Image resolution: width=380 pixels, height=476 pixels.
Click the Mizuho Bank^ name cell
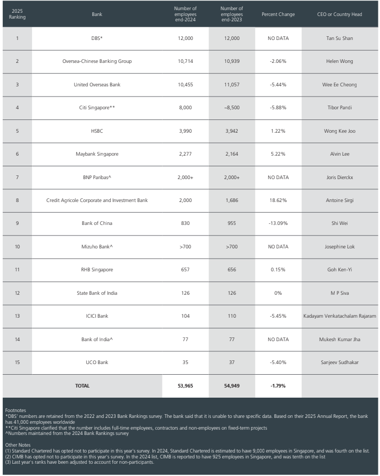(97, 247)
